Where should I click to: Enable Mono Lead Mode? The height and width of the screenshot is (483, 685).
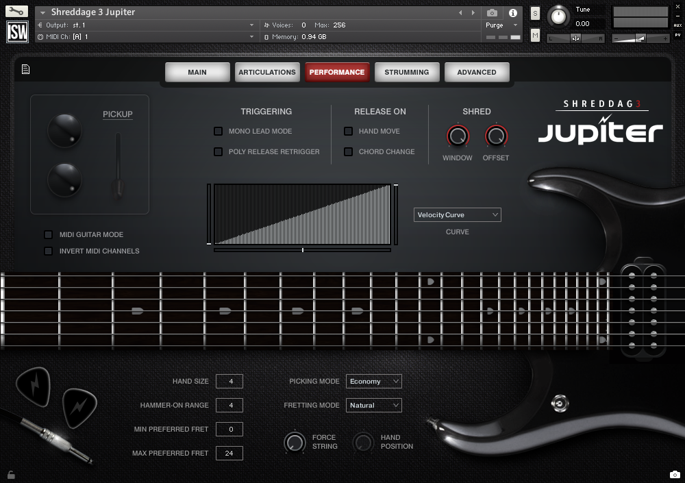coord(219,131)
